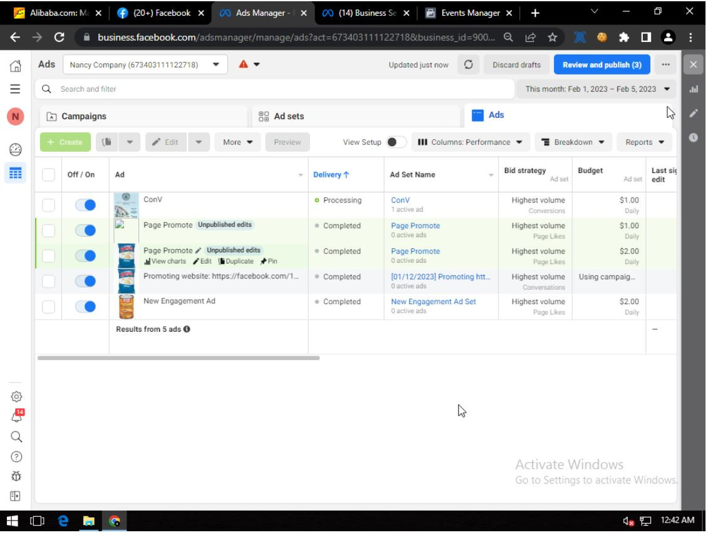708x535 pixels.
Task: Tick the select-all checkbox in the header
Action: click(x=49, y=176)
